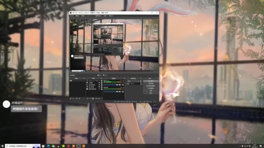The width and height of the screenshot is (264, 148).
Task: Open settings gear of second mixer channel
Action: click(123, 92)
